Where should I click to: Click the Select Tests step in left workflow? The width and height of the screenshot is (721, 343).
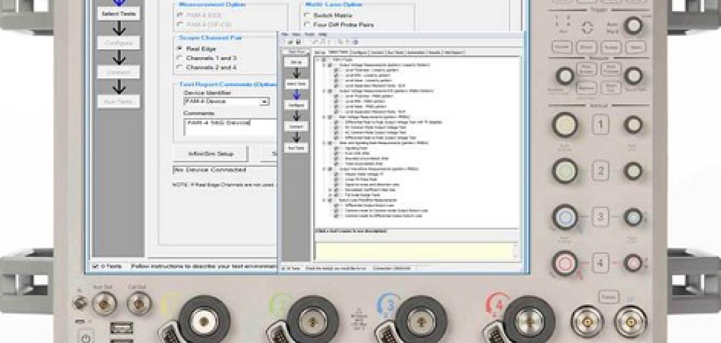[x=118, y=14]
